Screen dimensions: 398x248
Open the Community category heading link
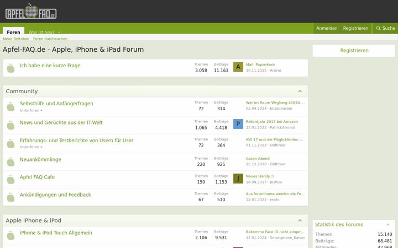coord(22,91)
